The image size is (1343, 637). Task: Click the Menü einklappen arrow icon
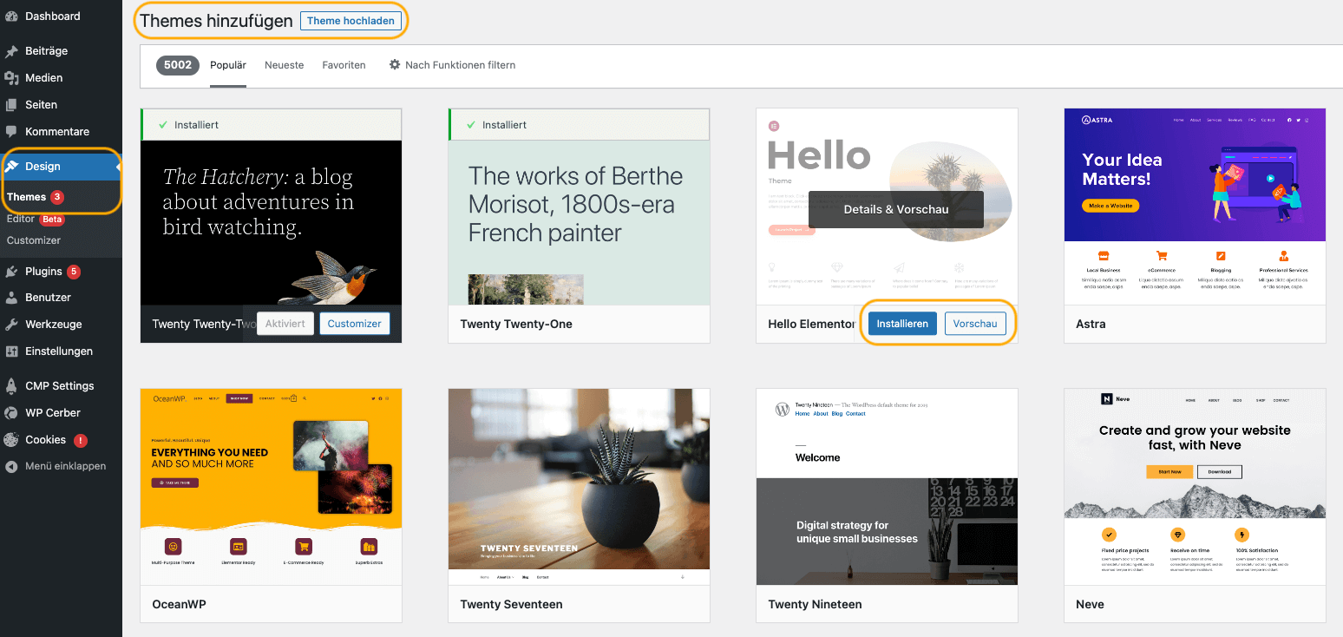click(11, 466)
